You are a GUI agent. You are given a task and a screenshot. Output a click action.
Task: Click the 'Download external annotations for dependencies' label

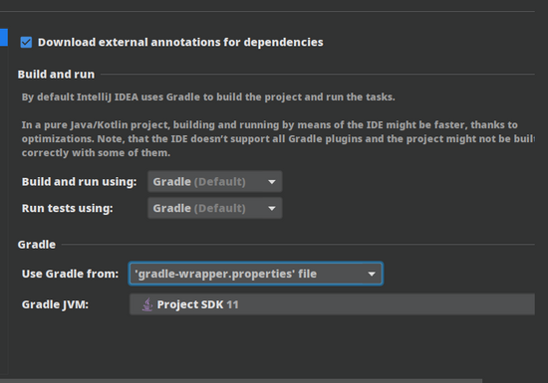point(180,42)
